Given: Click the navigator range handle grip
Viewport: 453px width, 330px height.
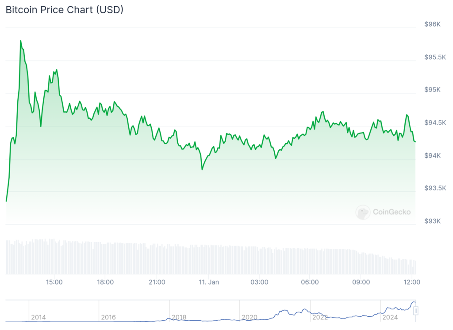Looking at the screenshot, I should point(416,311).
